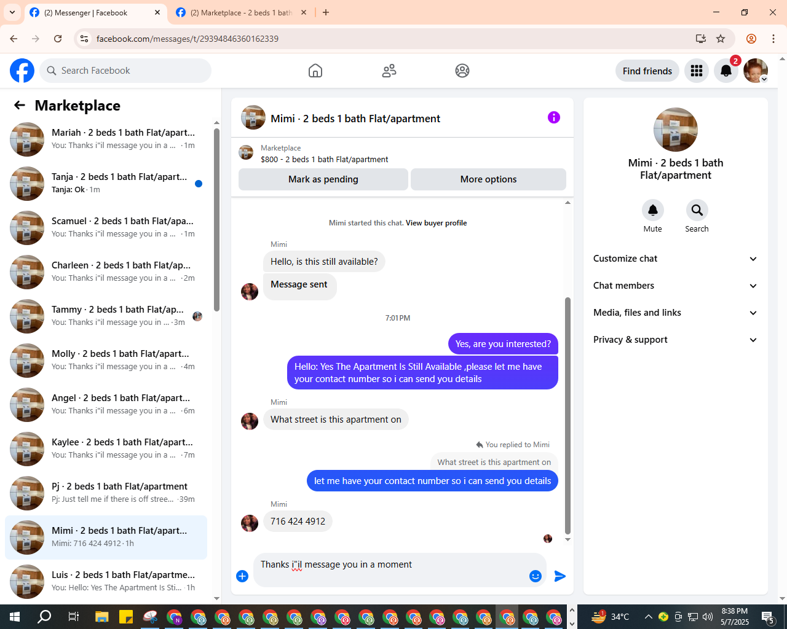The height and width of the screenshot is (629, 787).
Task: Expand Customize chat section
Action: (x=676, y=259)
